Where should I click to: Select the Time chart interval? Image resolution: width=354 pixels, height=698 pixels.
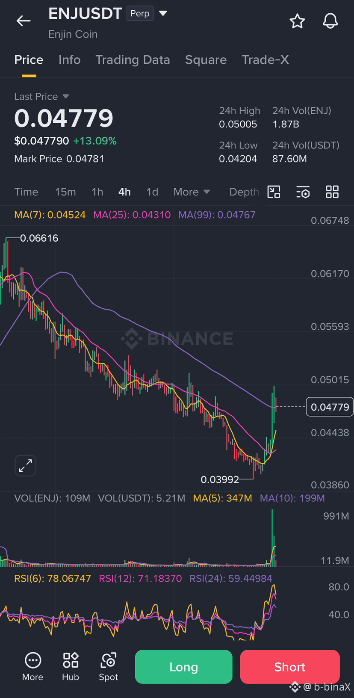[26, 192]
